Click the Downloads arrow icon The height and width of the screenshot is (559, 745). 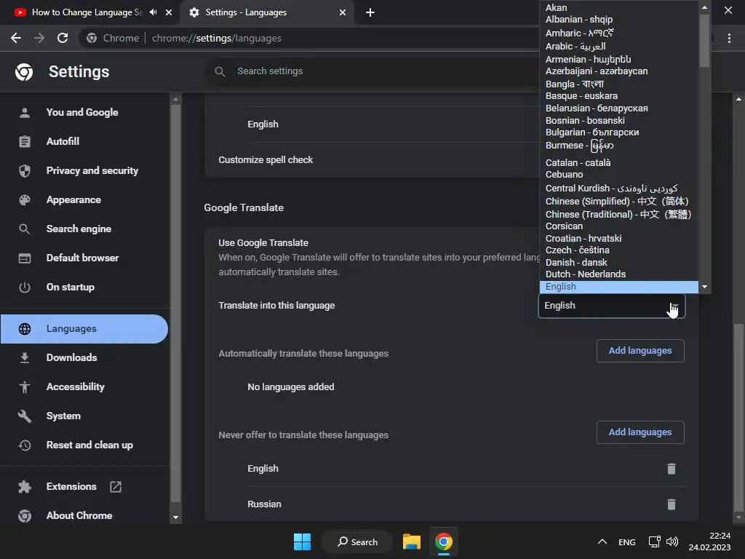(24, 358)
